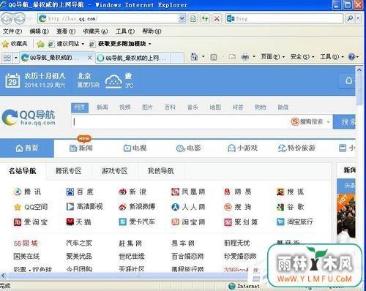Click the QQ导航 logo

tap(29, 118)
